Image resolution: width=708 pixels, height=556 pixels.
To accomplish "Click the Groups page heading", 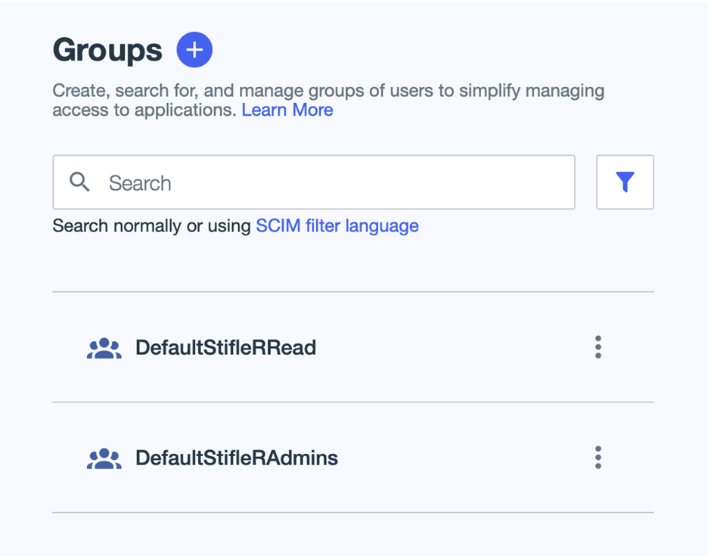I will [x=107, y=51].
